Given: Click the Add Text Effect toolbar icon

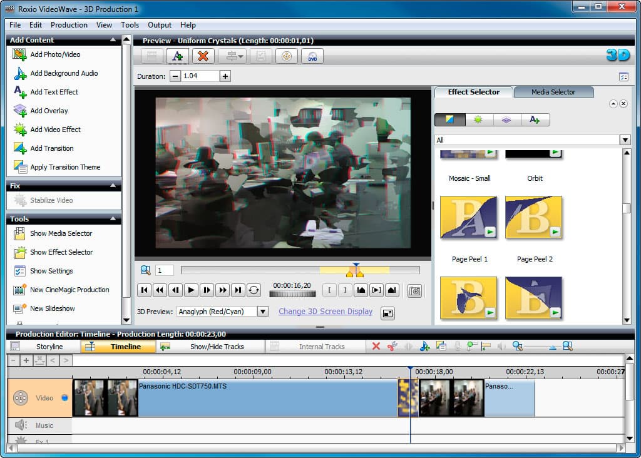Looking at the screenshot, I should tap(177, 56).
